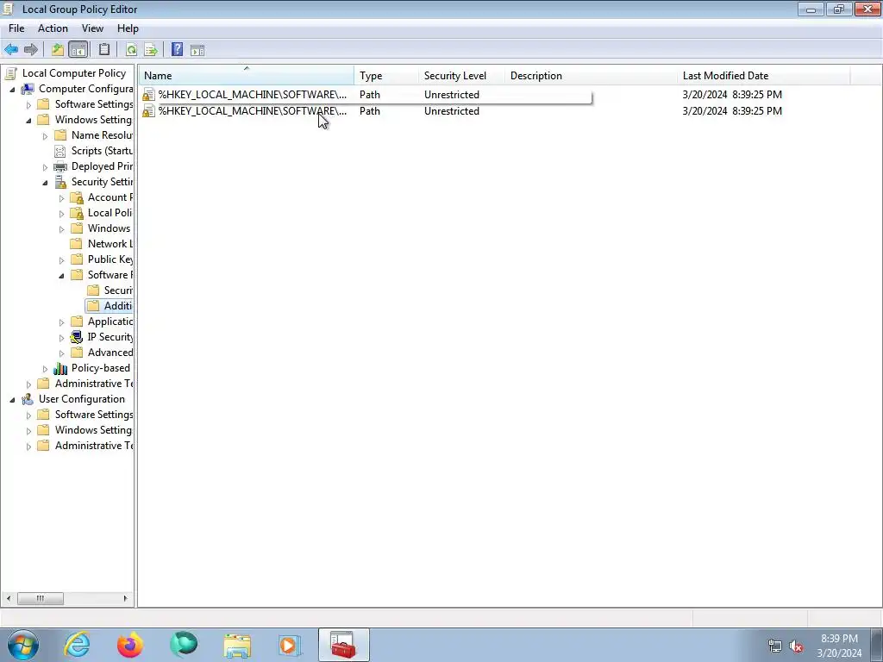The image size is (883, 662).
Task: Sort by the Last Modified Date column
Action: [x=764, y=76]
